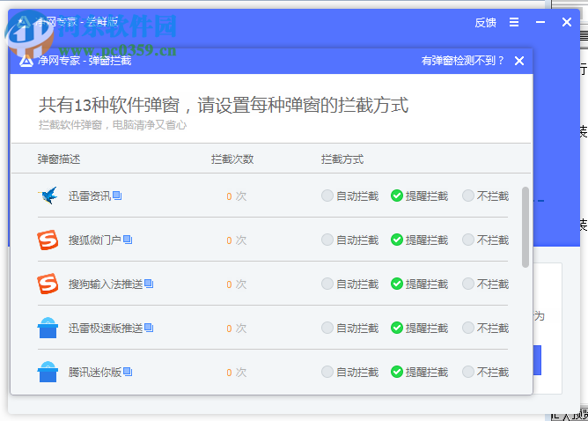
Task: Click 反馈 in the main window title bar
Action: click(x=485, y=23)
